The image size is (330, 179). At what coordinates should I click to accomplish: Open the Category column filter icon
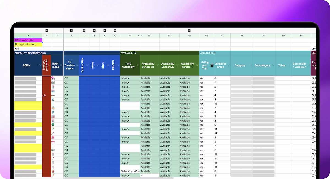tap(251, 65)
